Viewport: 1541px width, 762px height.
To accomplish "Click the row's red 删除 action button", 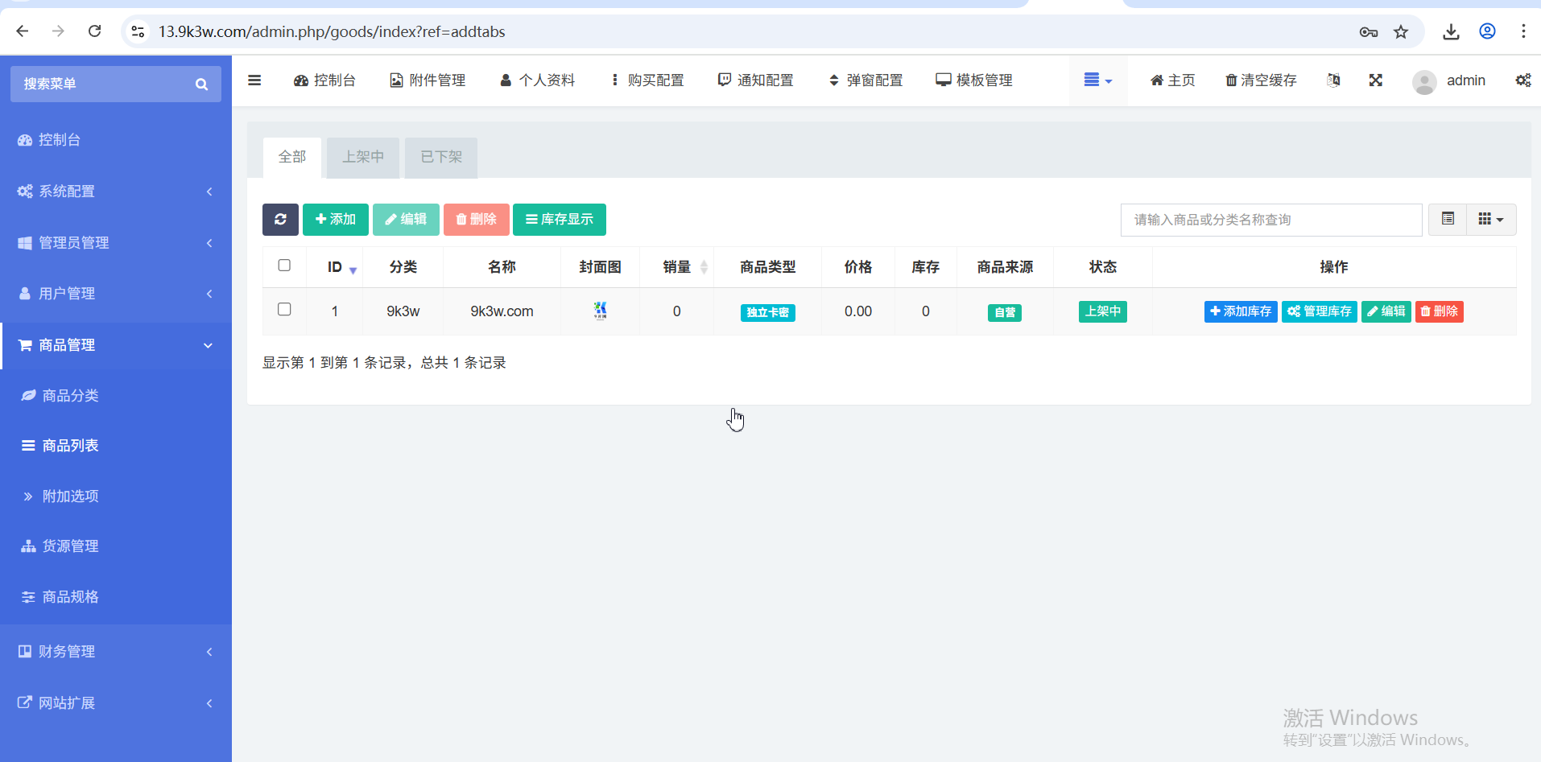I will (x=1440, y=311).
